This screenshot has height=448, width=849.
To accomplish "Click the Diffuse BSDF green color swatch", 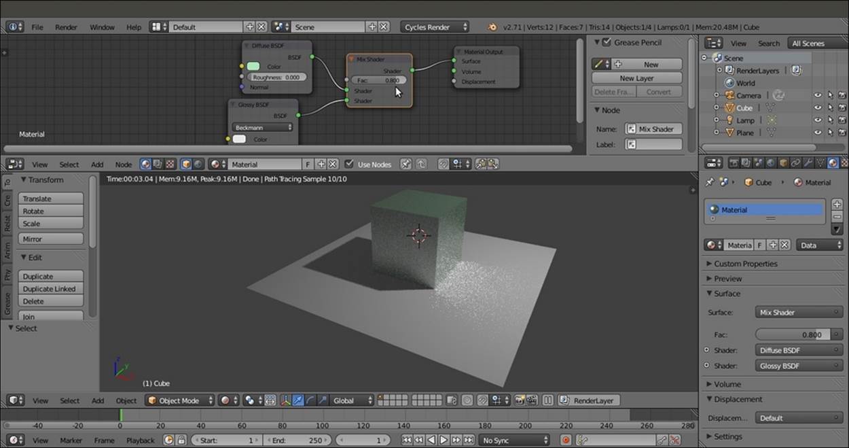I will pyautogui.click(x=253, y=67).
